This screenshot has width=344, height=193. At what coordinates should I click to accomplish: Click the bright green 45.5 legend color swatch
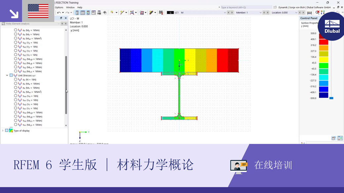click(323, 65)
